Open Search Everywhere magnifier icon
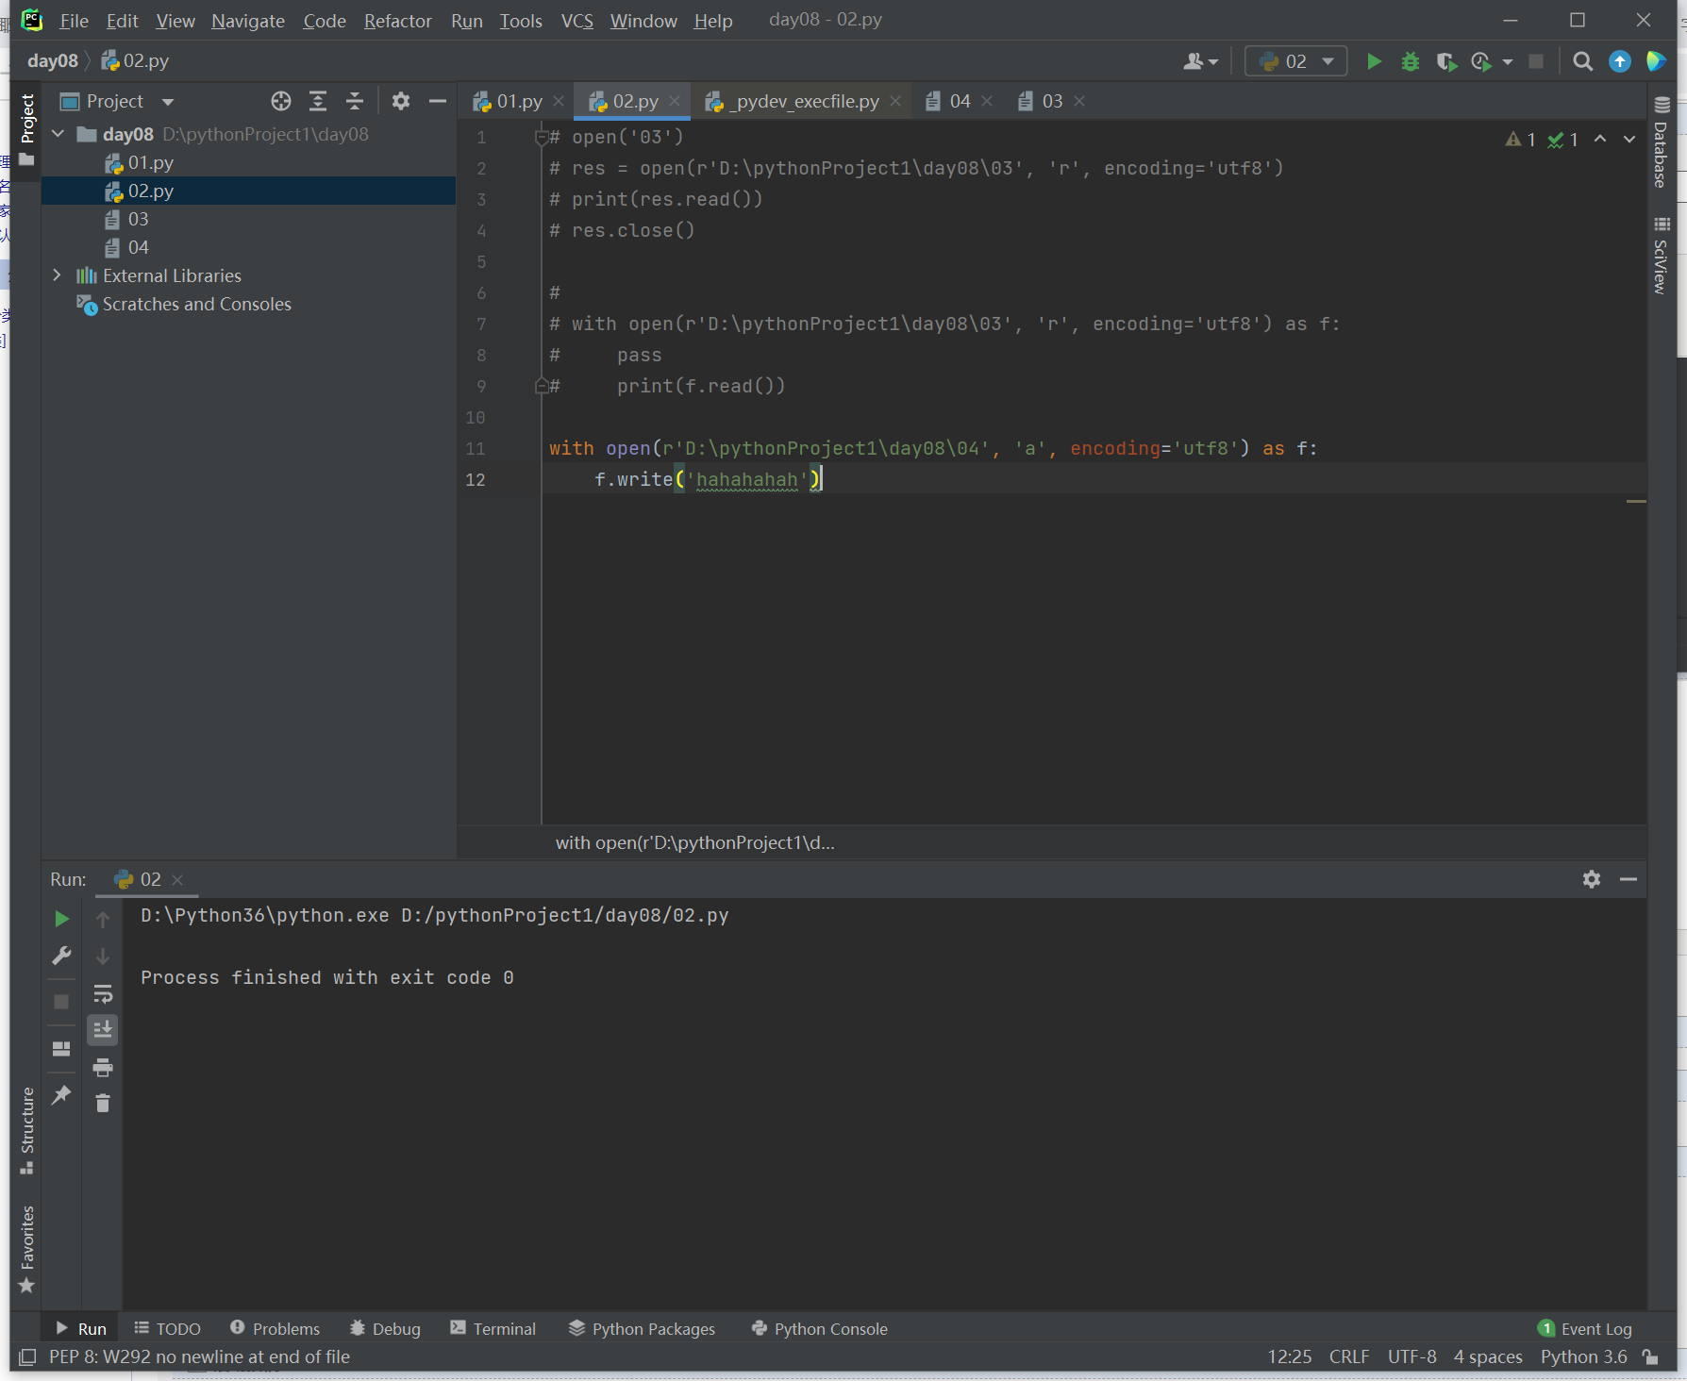The image size is (1687, 1381). pos(1582,61)
